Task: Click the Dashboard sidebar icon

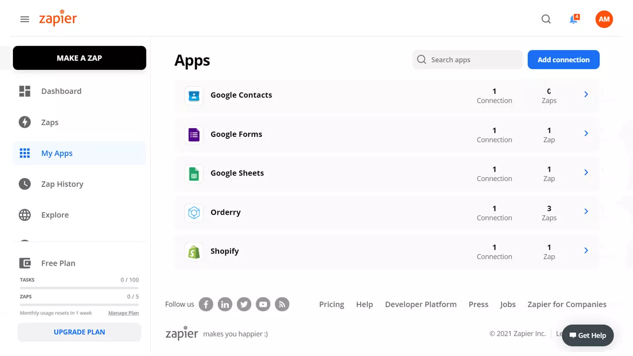Action: click(25, 91)
